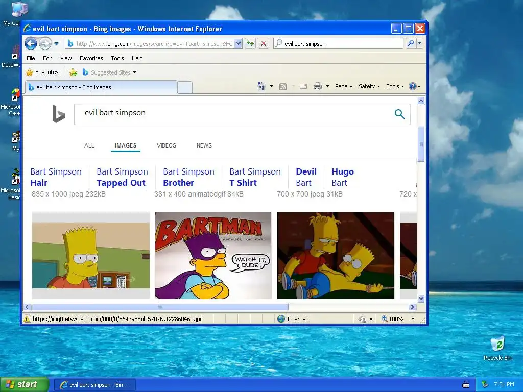The image size is (523, 392).
Task: Click the RSS feeds icon
Action: click(283, 87)
